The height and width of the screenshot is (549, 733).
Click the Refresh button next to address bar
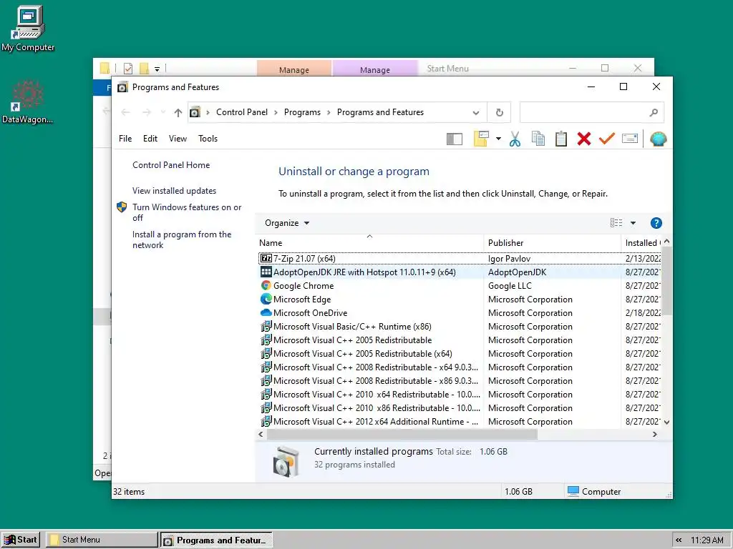coord(499,112)
